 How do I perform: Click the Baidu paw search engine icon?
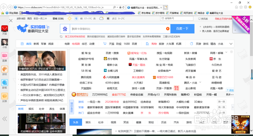(65, 29)
